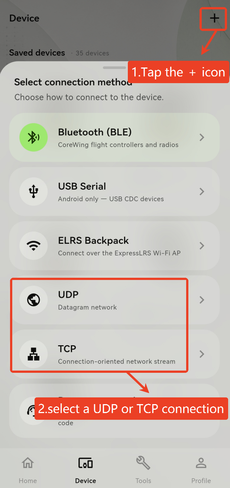Open USB Serial chevron arrow
230x488 pixels.
pos(202,192)
